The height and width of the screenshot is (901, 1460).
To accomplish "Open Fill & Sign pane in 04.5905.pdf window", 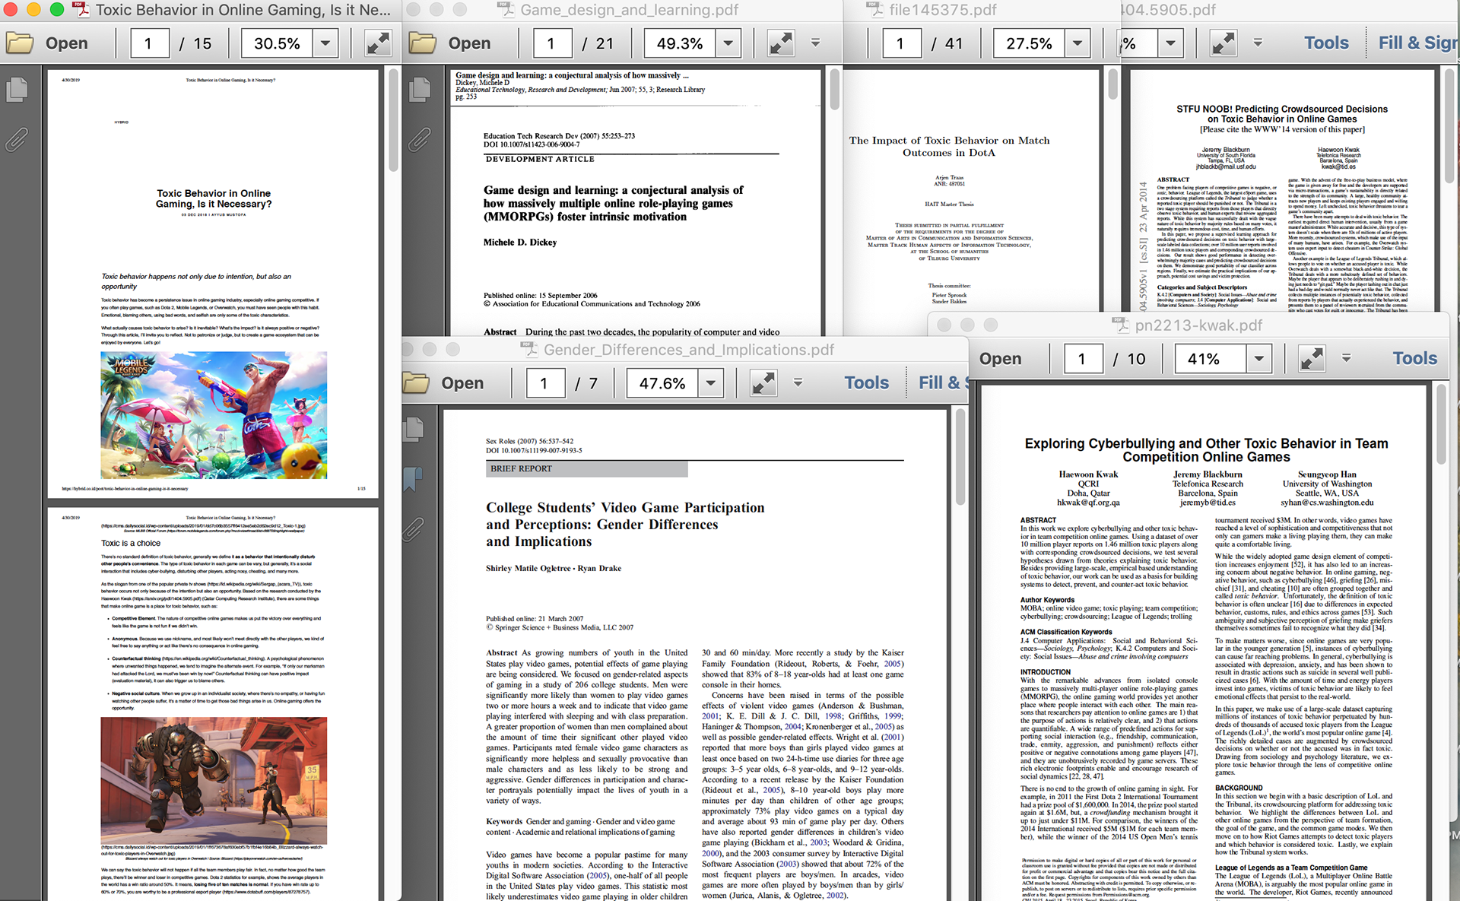I will 1417,43.
